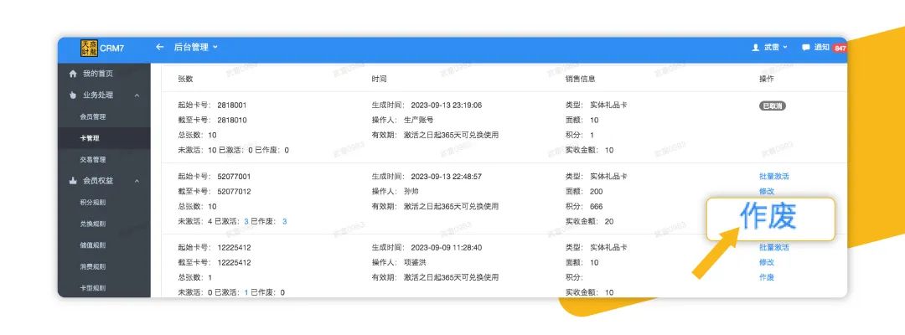Click the home icon beside 我的首页

pyautogui.click(x=73, y=74)
